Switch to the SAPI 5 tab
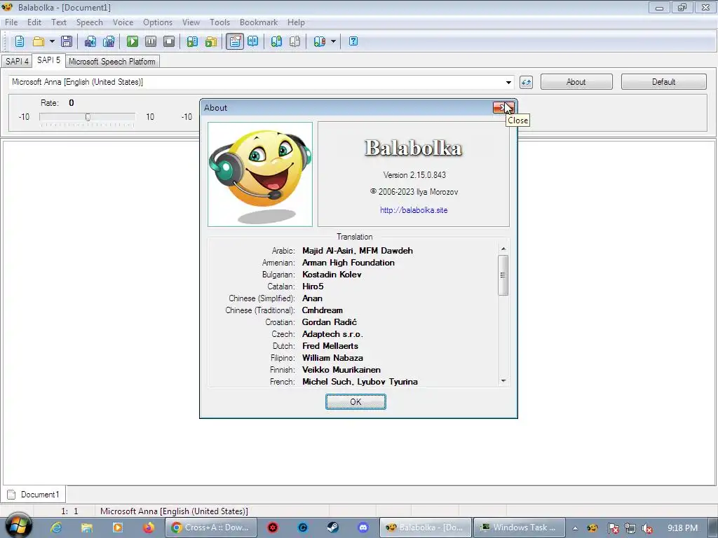The image size is (718, 538). click(48, 60)
